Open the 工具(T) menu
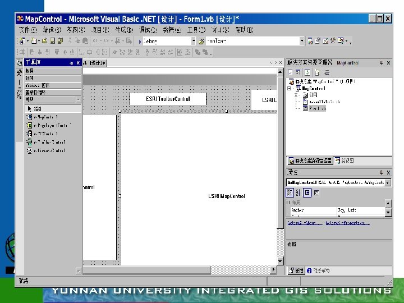 (196, 30)
